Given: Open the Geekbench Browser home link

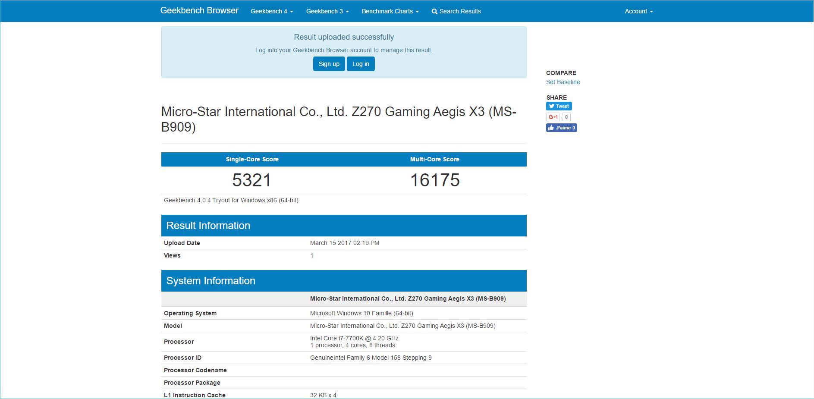Looking at the screenshot, I should click(199, 10).
